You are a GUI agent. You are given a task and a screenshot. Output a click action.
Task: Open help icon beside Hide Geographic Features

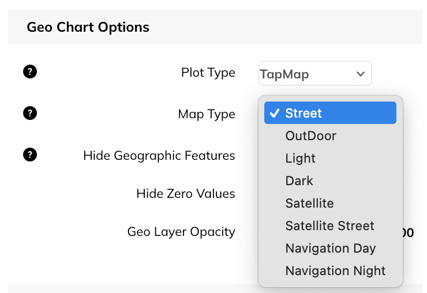[30, 155]
